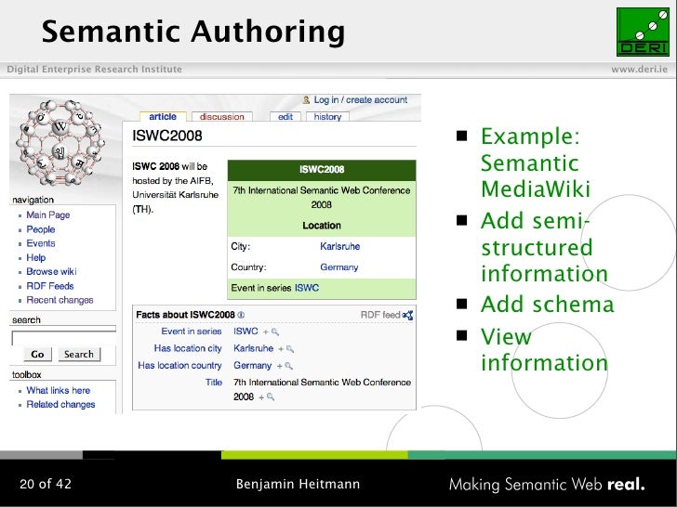
Task: Click the 'View information' bullet text
Action: coord(544,350)
